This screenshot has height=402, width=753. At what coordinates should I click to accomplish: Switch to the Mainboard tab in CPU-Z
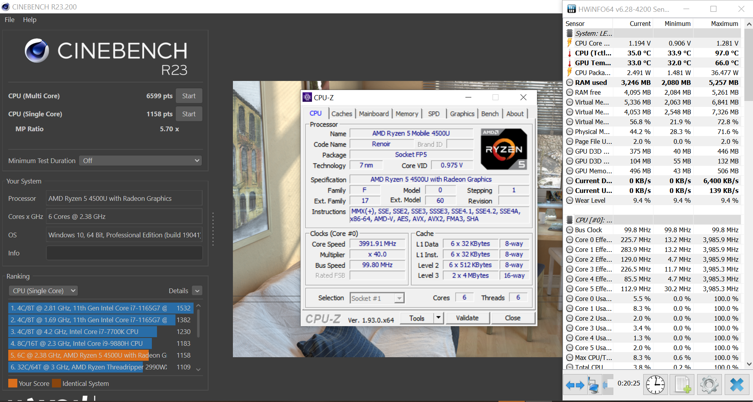[x=374, y=114]
